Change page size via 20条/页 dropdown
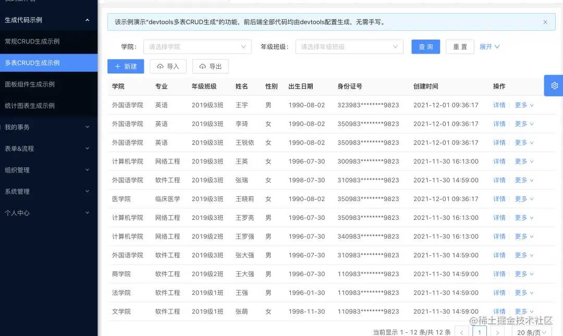 point(532,331)
